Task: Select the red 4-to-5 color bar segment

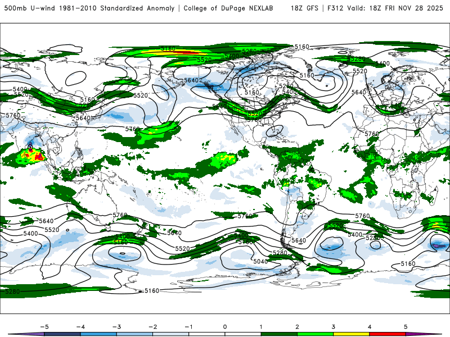Action: 387,334
